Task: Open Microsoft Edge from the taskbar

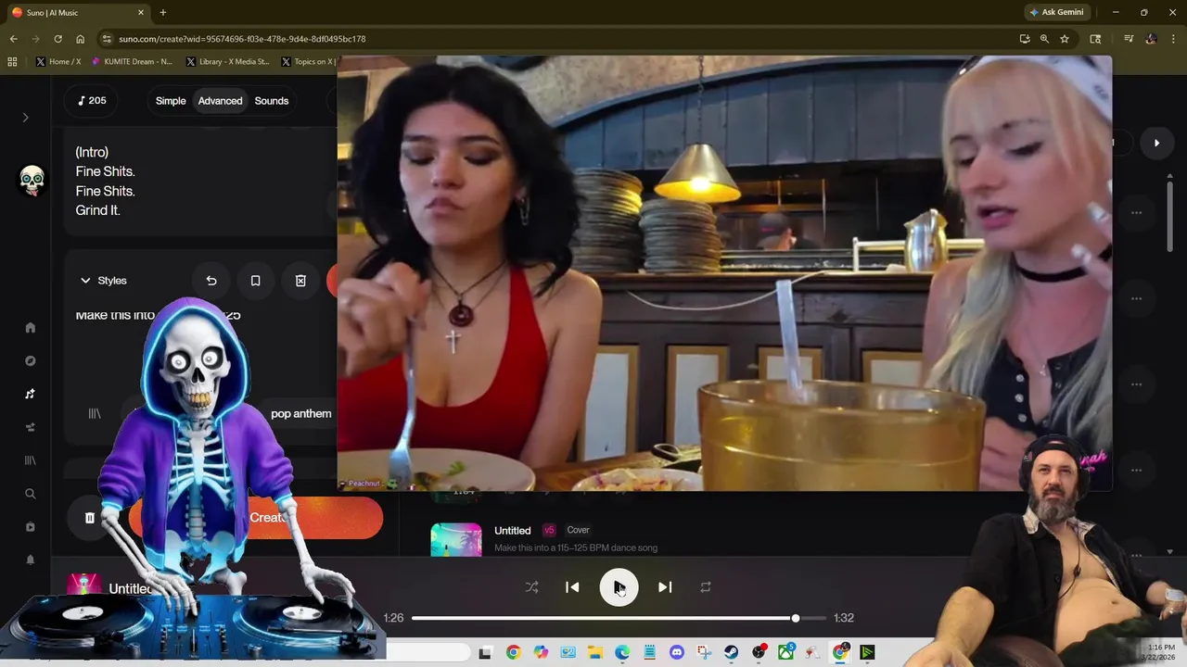Action: [622, 652]
